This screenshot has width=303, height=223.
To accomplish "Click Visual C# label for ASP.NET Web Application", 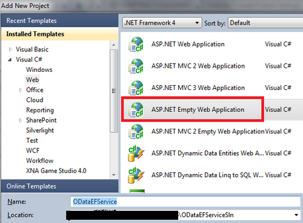I will pos(278,44).
